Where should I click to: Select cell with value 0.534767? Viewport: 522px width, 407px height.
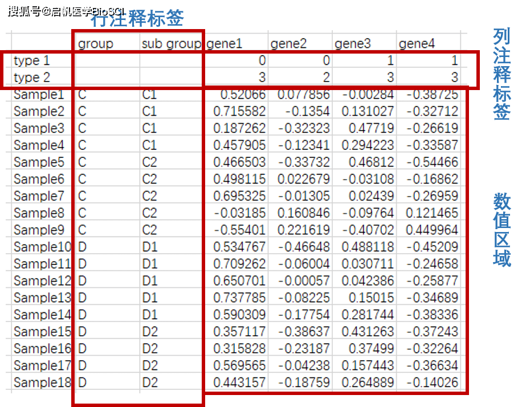point(240,247)
